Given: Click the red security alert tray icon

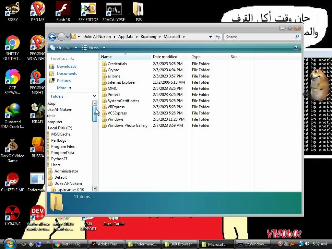Looking at the screenshot, I should point(280,244).
